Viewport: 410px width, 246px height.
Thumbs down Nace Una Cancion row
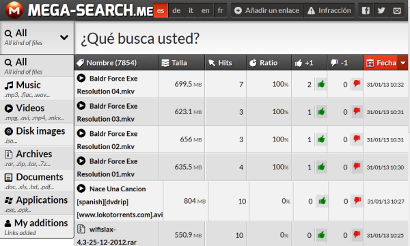pos(357,201)
